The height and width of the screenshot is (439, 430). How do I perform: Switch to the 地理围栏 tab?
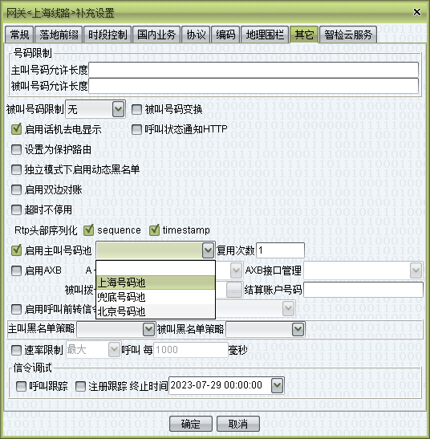tap(265, 35)
